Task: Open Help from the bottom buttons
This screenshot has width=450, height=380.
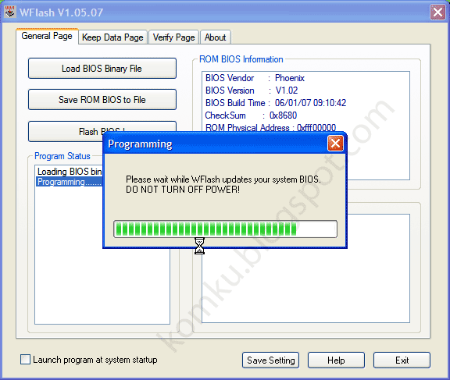Action: point(336,360)
